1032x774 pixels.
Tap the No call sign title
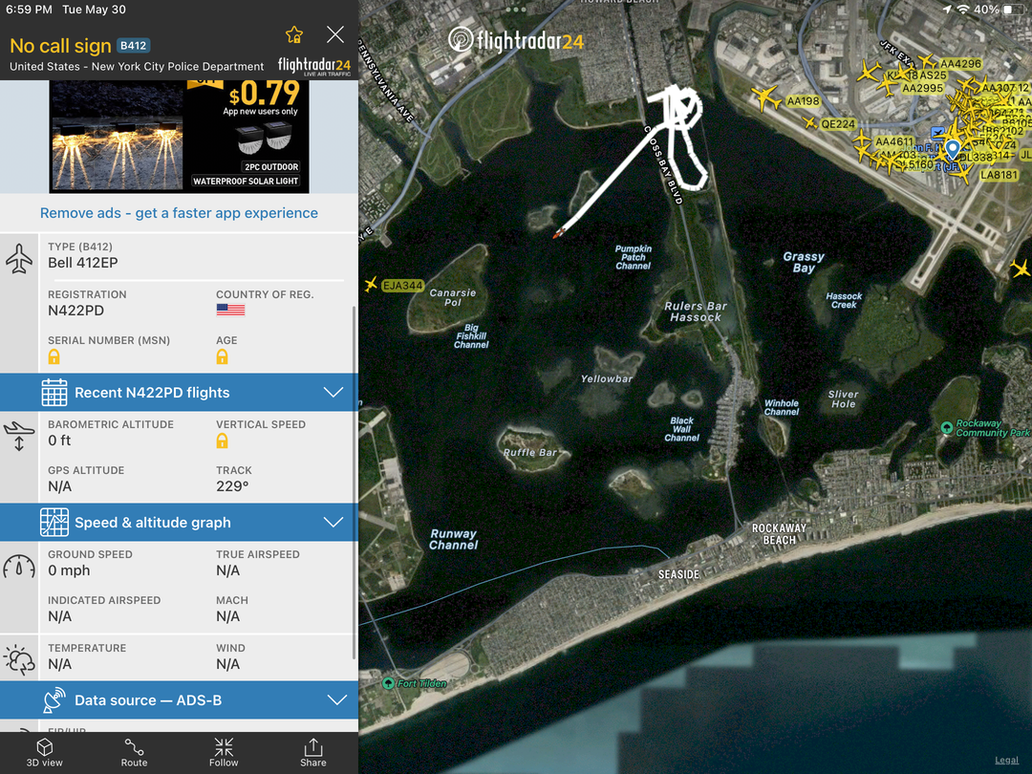click(x=60, y=46)
